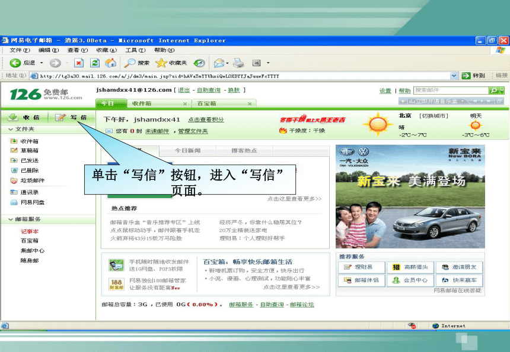Click the 188 财富邮 icon
Screen dimensions: 510x352
pyautogui.click(x=116, y=284)
